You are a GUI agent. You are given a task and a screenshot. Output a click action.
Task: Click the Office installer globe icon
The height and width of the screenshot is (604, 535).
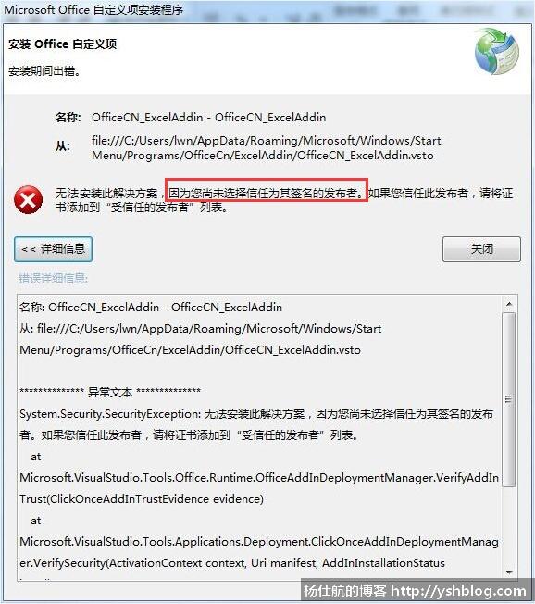point(497,51)
